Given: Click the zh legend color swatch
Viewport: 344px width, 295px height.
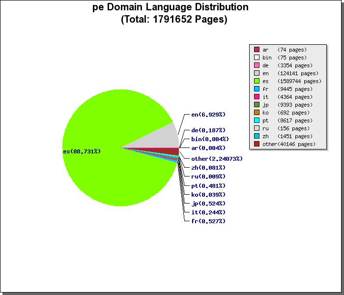Looking at the screenshot, I should 257,136.
